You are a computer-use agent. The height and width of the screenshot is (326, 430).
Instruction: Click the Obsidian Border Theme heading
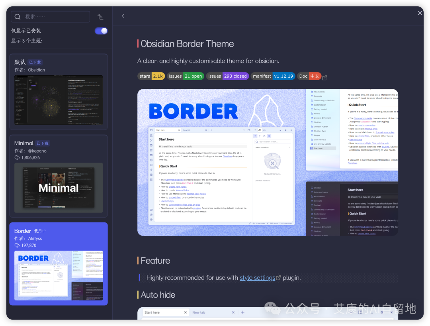tap(187, 43)
